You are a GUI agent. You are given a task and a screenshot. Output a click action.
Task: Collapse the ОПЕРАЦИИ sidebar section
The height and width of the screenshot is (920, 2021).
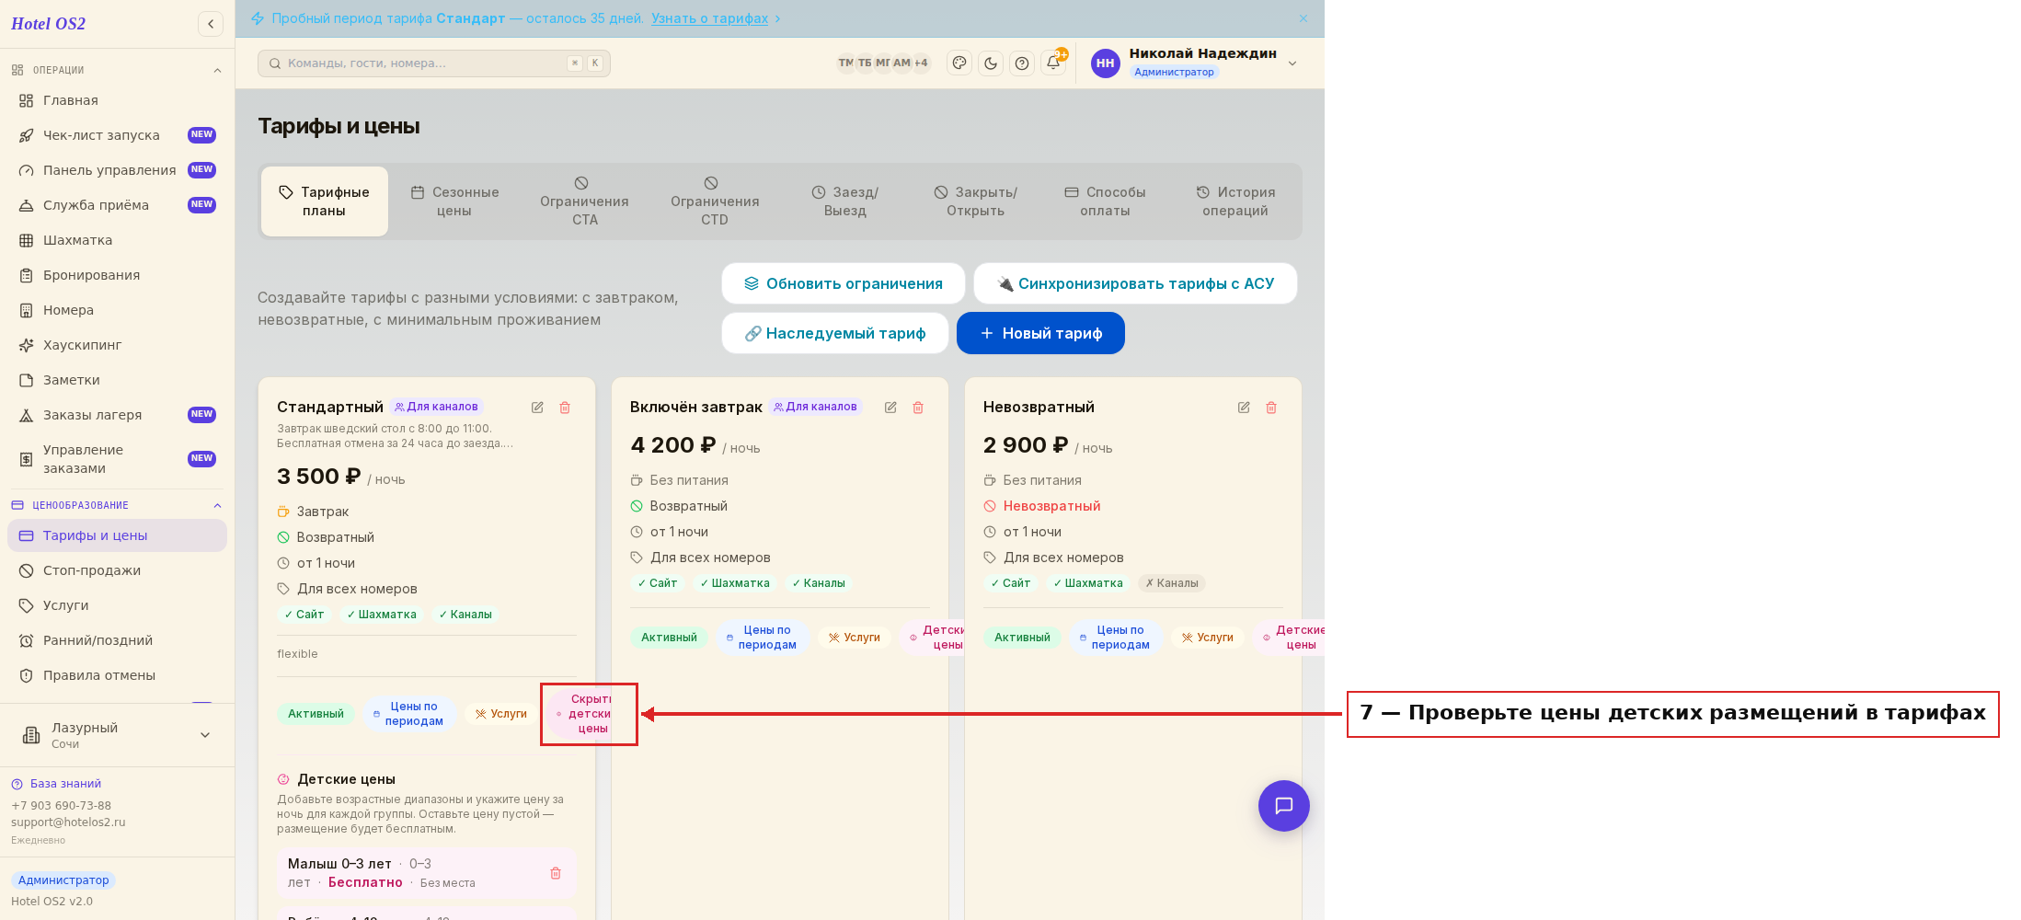pyautogui.click(x=217, y=70)
